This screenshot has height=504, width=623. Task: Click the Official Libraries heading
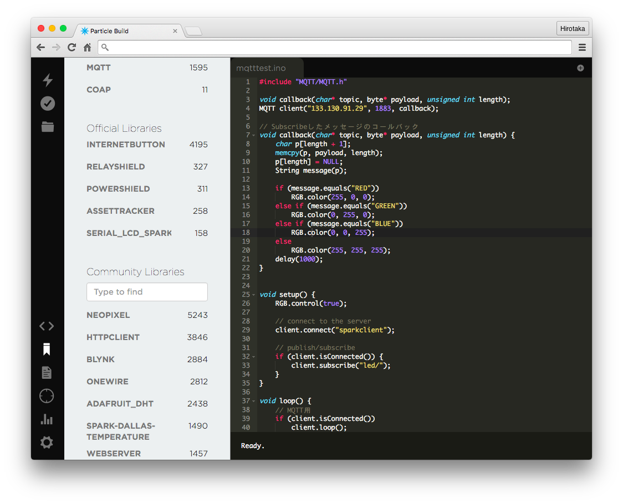click(x=124, y=128)
